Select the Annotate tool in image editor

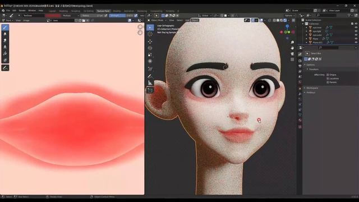[x=5, y=68]
